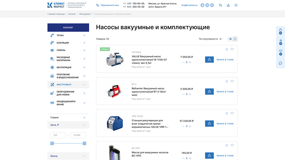Switch to list view layout
The width and height of the screenshot is (285, 160).
click(230, 39)
